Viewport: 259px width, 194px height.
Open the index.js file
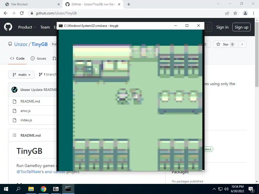pos(26,120)
